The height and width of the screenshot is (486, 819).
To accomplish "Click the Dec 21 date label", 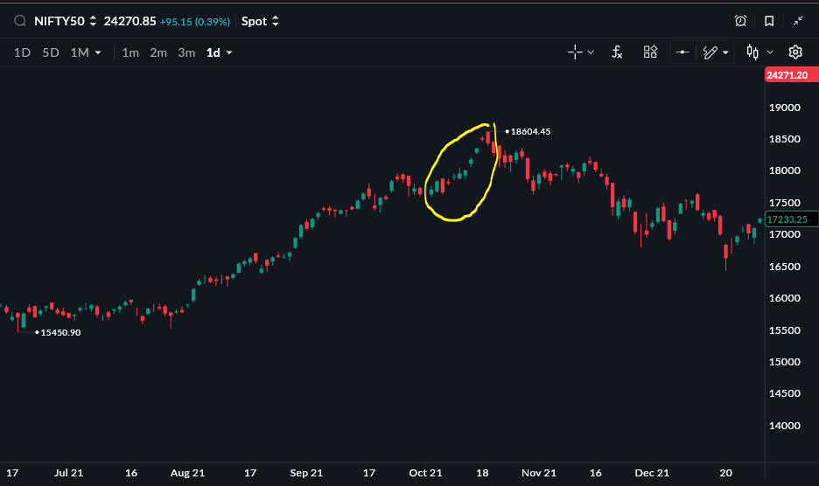I will [x=651, y=473].
